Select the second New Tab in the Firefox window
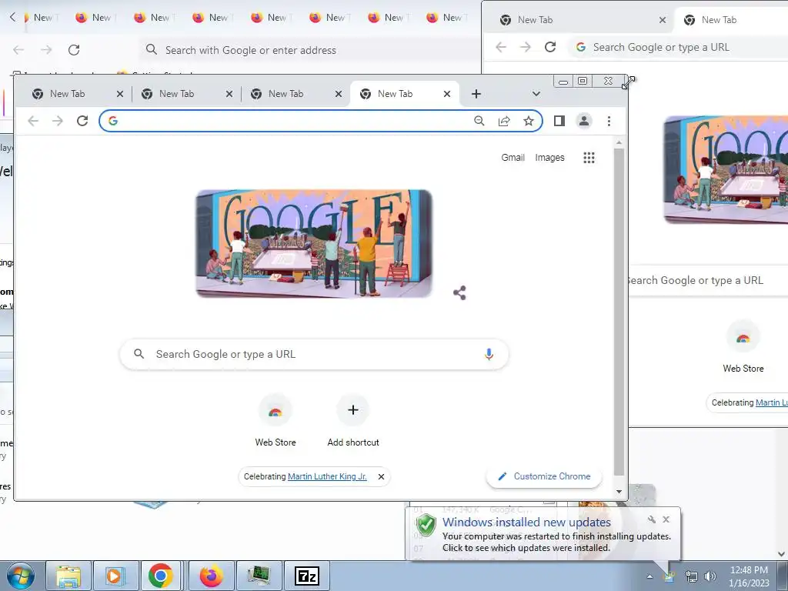 pos(95,17)
